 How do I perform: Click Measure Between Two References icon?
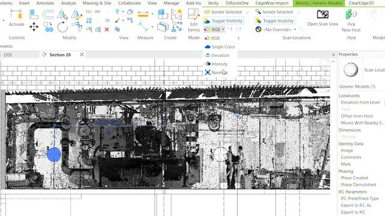point(143,14)
